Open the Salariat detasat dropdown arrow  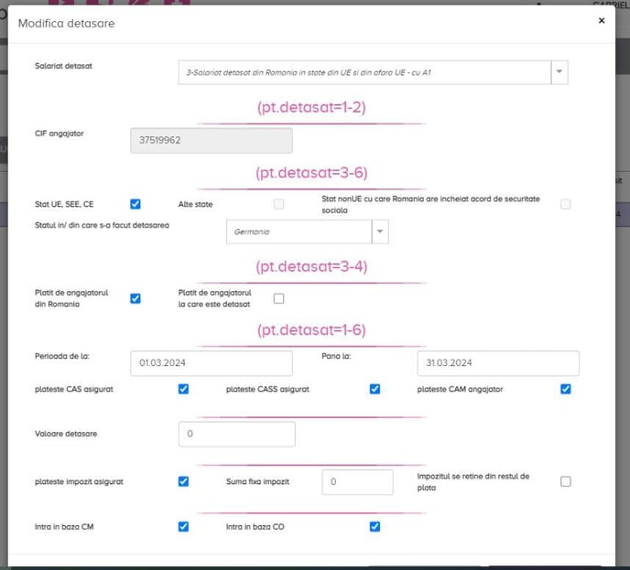(x=559, y=71)
